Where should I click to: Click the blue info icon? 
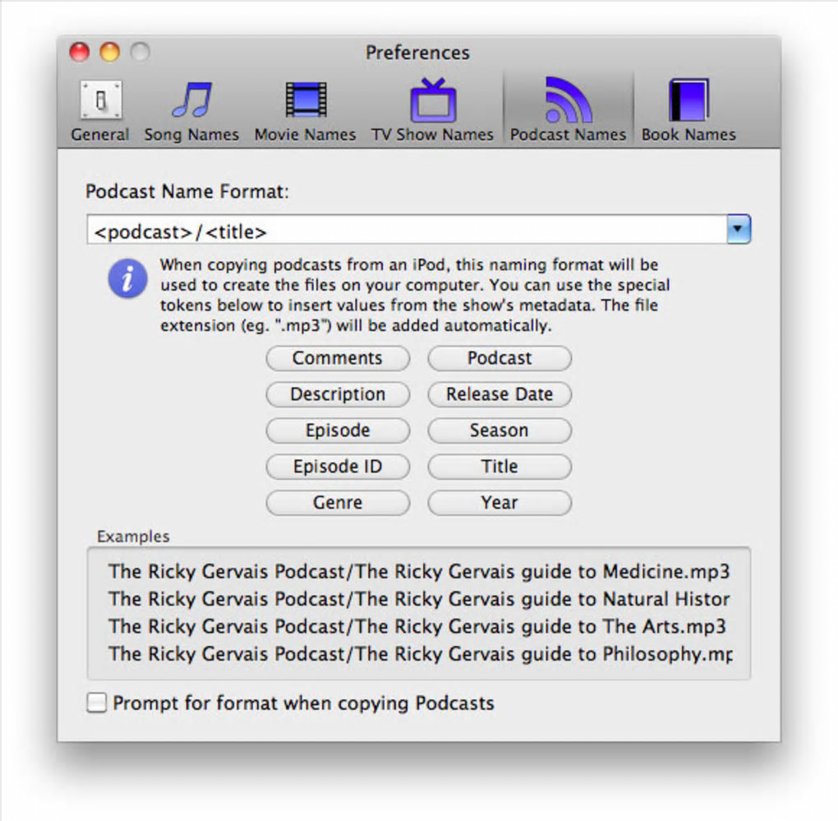127,279
